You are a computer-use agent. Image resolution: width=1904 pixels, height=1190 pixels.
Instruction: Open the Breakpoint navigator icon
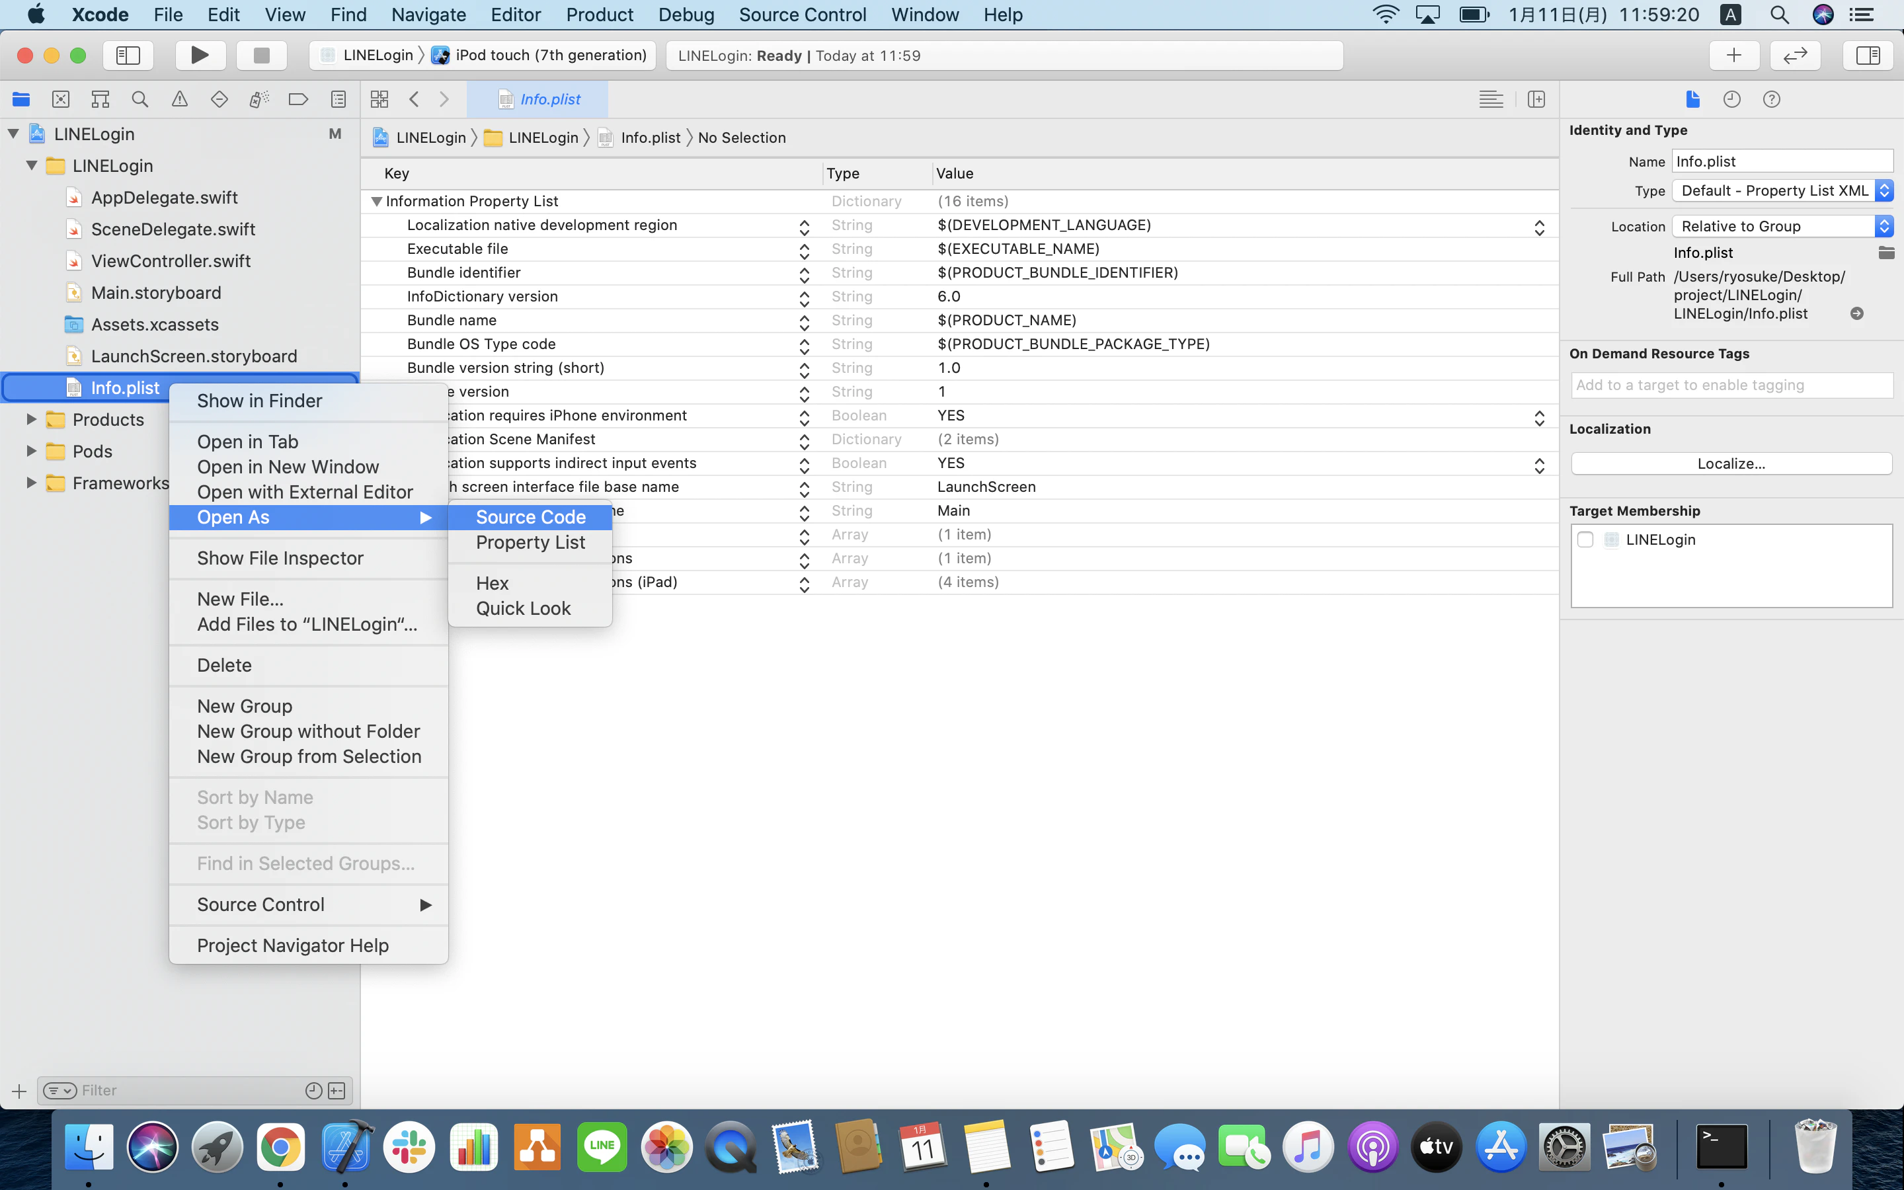click(x=298, y=99)
